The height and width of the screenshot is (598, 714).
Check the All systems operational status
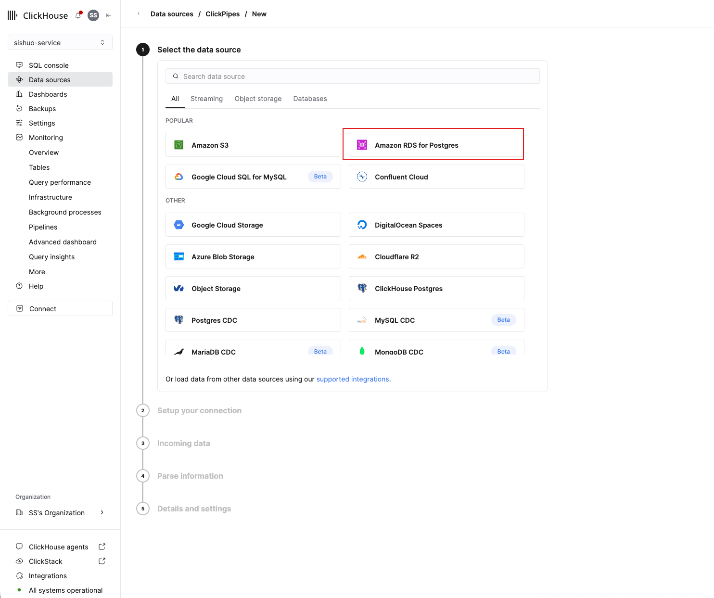(65, 590)
